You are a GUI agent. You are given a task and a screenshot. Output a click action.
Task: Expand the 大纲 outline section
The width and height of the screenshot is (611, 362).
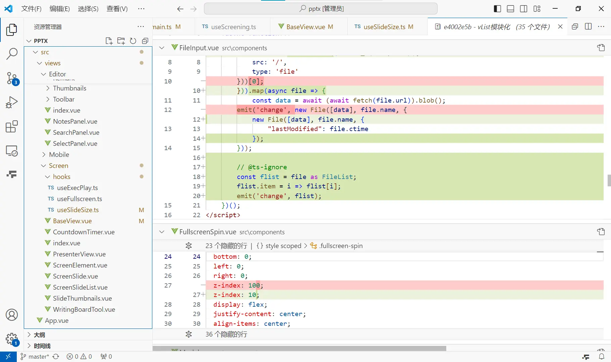tap(89, 335)
